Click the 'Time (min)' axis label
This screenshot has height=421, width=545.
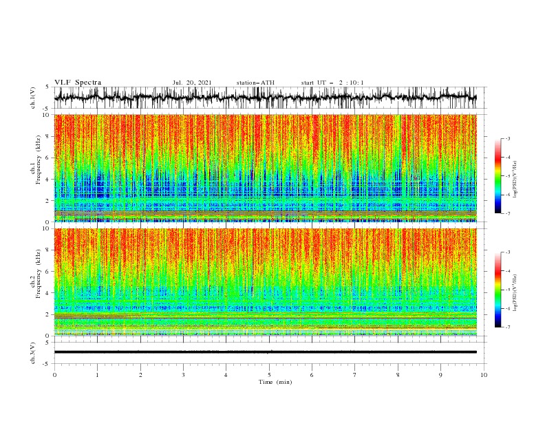[275, 382]
